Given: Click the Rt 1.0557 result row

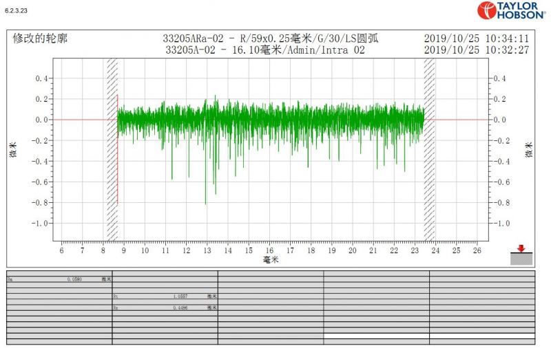Looking at the screenshot, I should pyautogui.click(x=165, y=296).
